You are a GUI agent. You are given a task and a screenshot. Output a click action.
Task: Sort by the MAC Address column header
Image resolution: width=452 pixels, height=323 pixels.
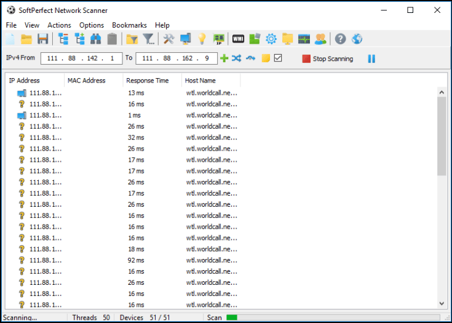coord(93,81)
